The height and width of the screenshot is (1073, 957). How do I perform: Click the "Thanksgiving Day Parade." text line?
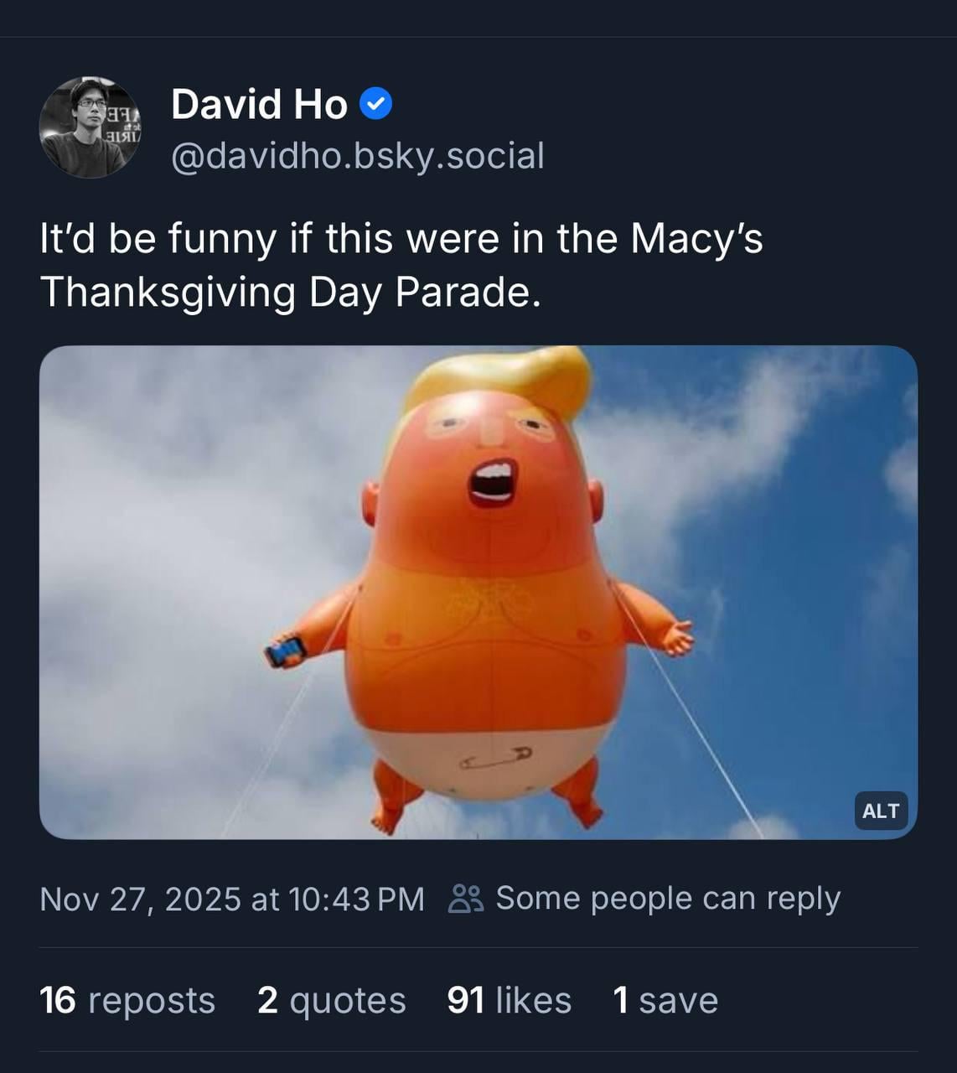click(x=290, y=293)
